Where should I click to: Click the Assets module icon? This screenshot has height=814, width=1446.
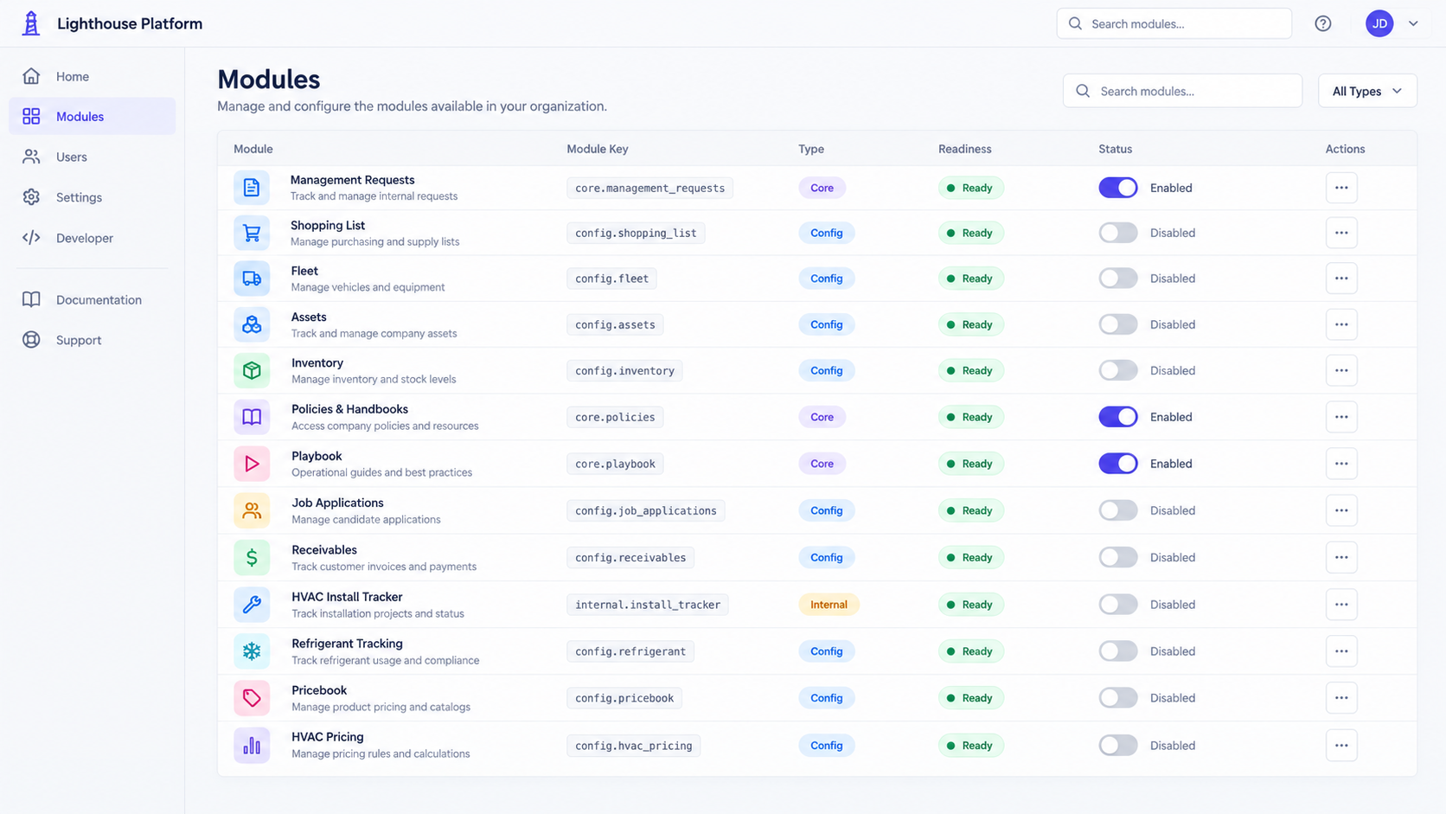pos(252,324)
